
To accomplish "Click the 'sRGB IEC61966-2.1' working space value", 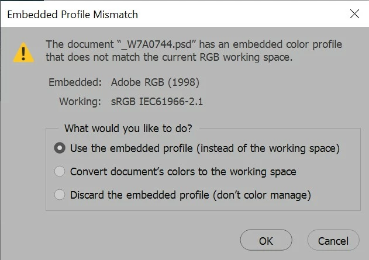I will coord(156,102).
